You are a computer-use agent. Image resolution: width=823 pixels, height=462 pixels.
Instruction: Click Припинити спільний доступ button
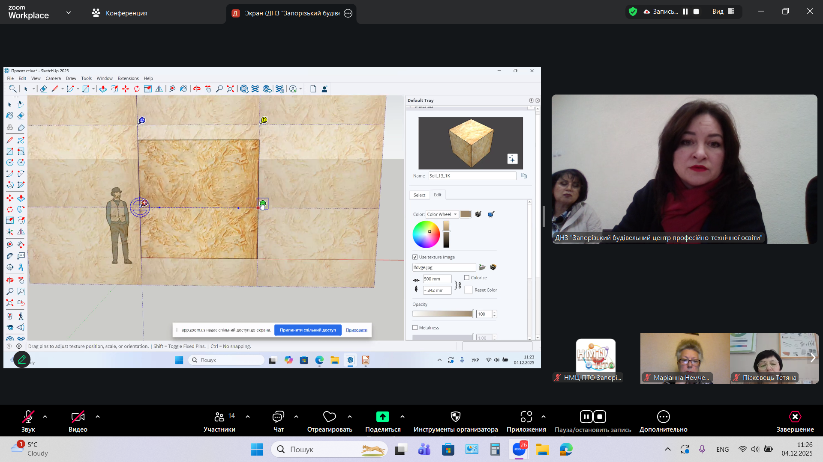308,330
